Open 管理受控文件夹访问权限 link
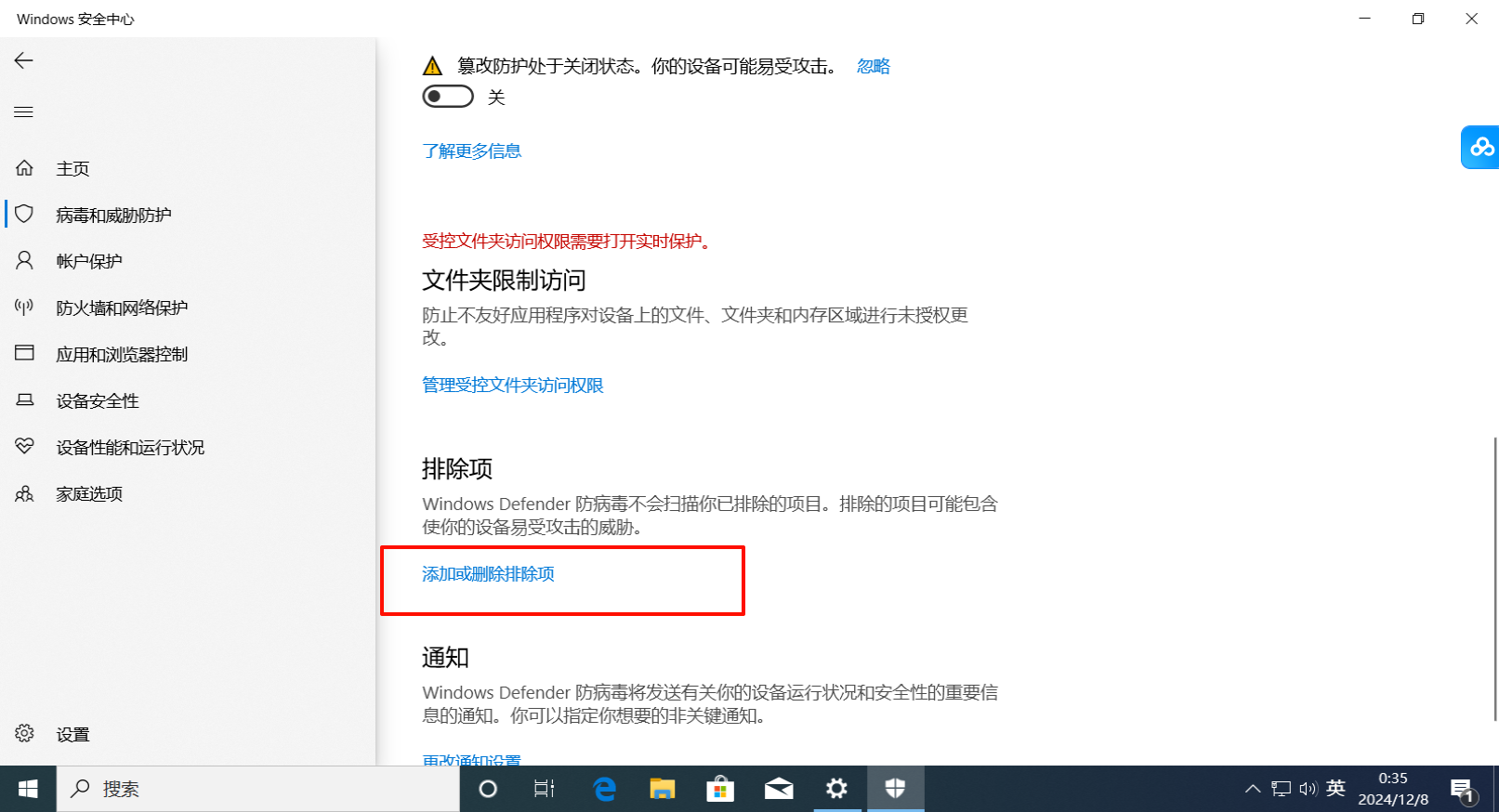This screenshot has height=812, width=1499. (513, 385)
